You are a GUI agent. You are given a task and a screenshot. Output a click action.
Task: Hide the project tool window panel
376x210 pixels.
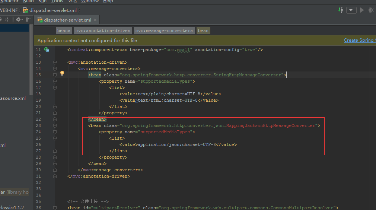click(29, 19)
